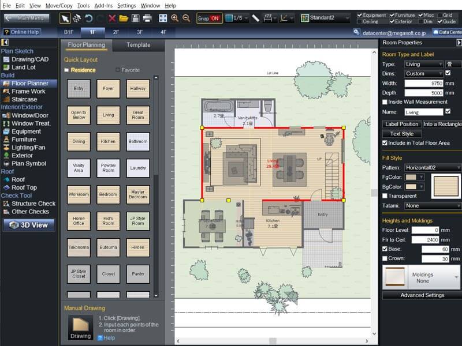
Task: Select the arrow pointer tool
Action: (65, 18)
